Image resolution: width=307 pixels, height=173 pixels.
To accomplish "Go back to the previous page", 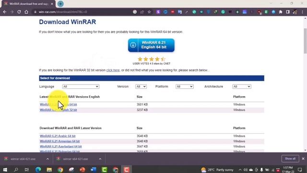I will [5, 12].
